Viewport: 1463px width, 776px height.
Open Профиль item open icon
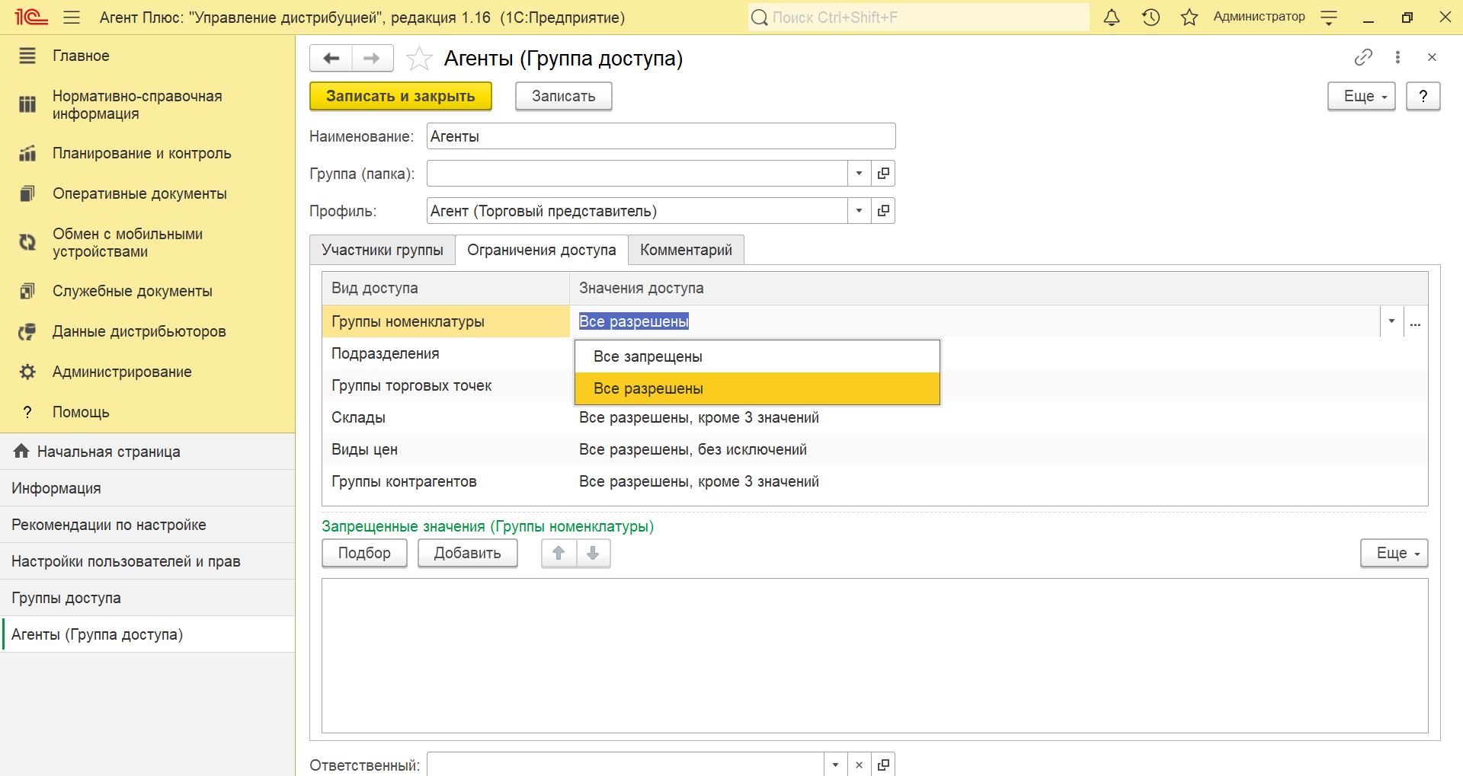(x=883, y=211)
